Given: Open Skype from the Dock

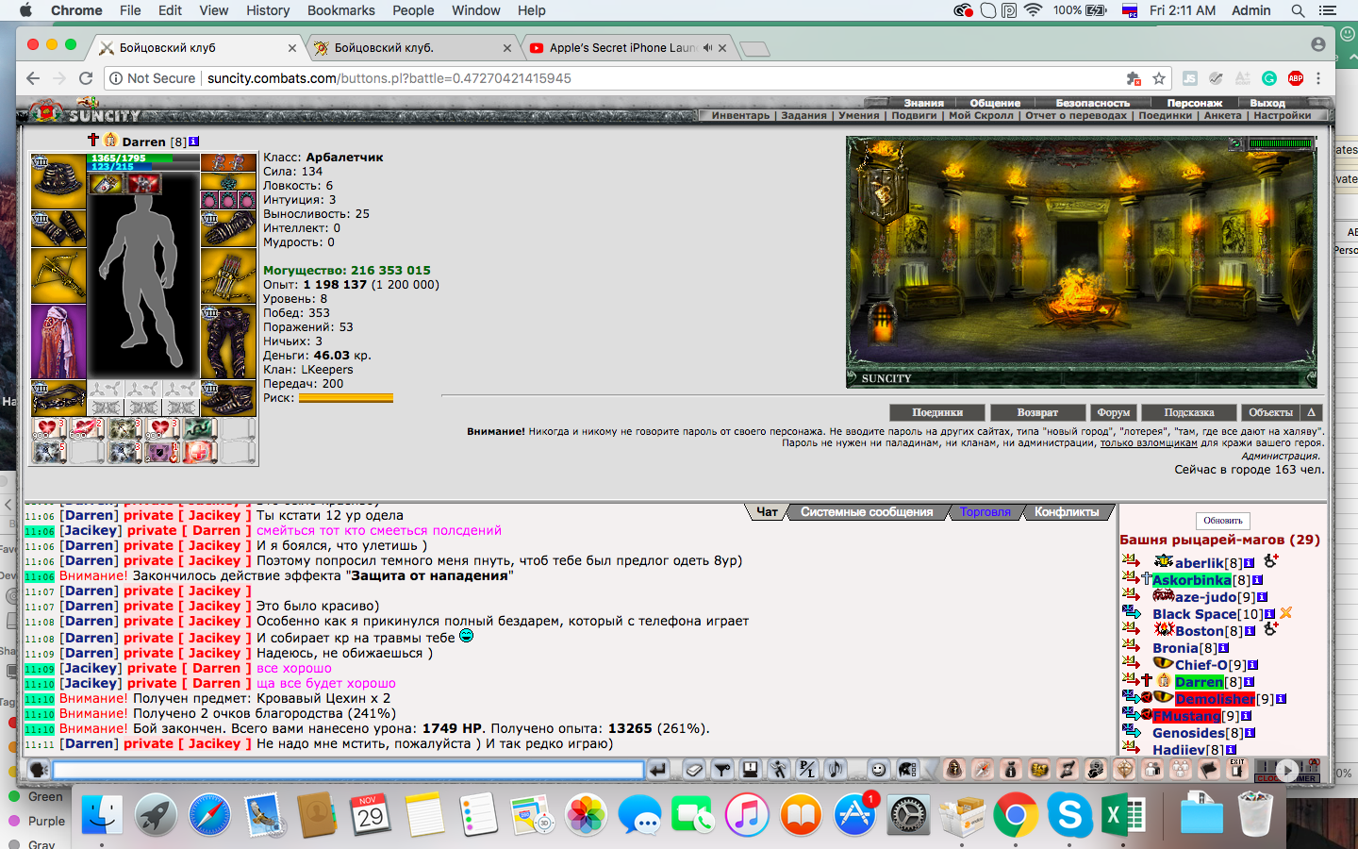Looking at the screenshot, I should 1069,814.
